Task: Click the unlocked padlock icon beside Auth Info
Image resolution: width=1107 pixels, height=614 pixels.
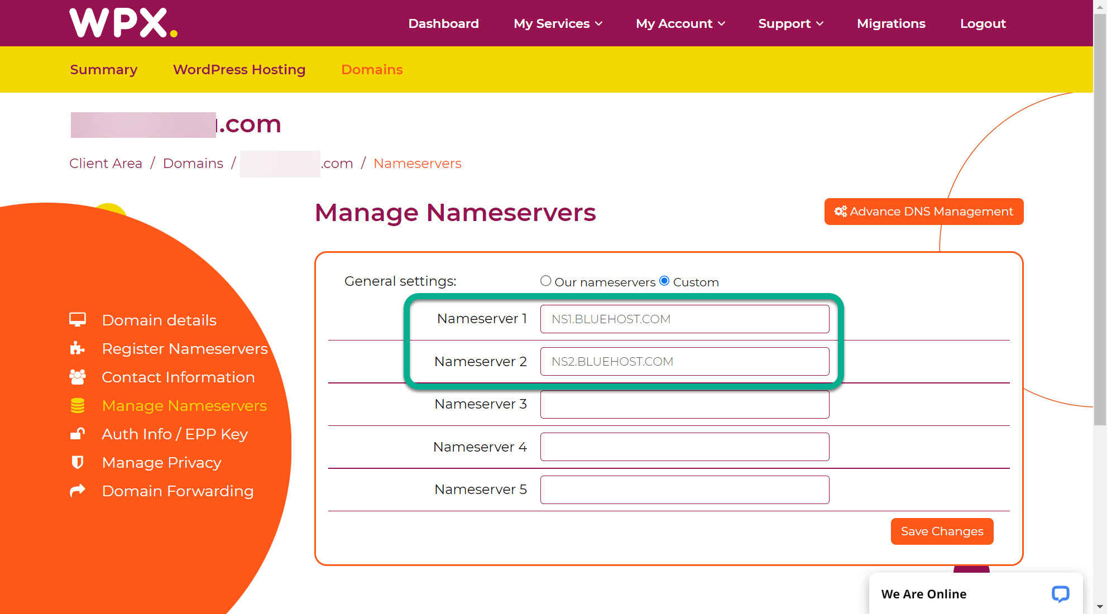Action: point(78,434)
